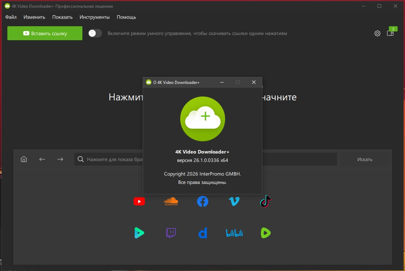
Task: Open the Rumble green play icon
Action: [x=265, y=233]
